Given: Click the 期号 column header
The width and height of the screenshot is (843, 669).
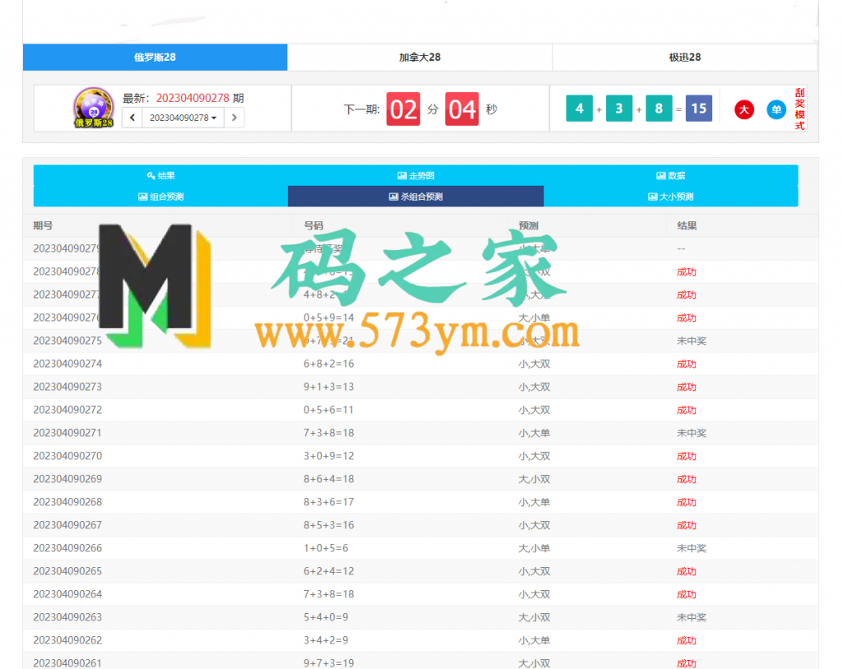Looking at the screenshot, I should coord(43,225).
